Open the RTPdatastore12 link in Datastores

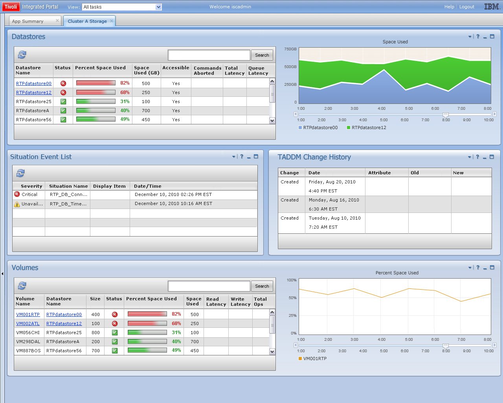34,92
